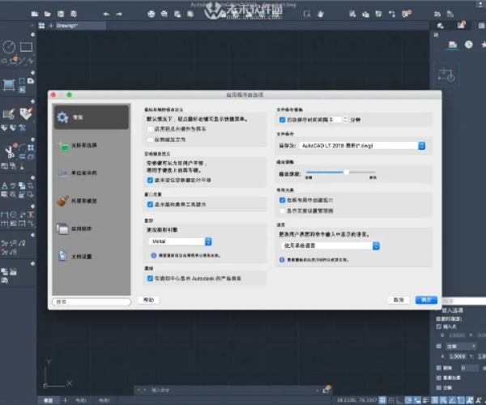The width and height of the screenshot is (486, 405).
Task: Toggle the Insertion point checkbox in right panel
Action: click(x=438, y=326)
